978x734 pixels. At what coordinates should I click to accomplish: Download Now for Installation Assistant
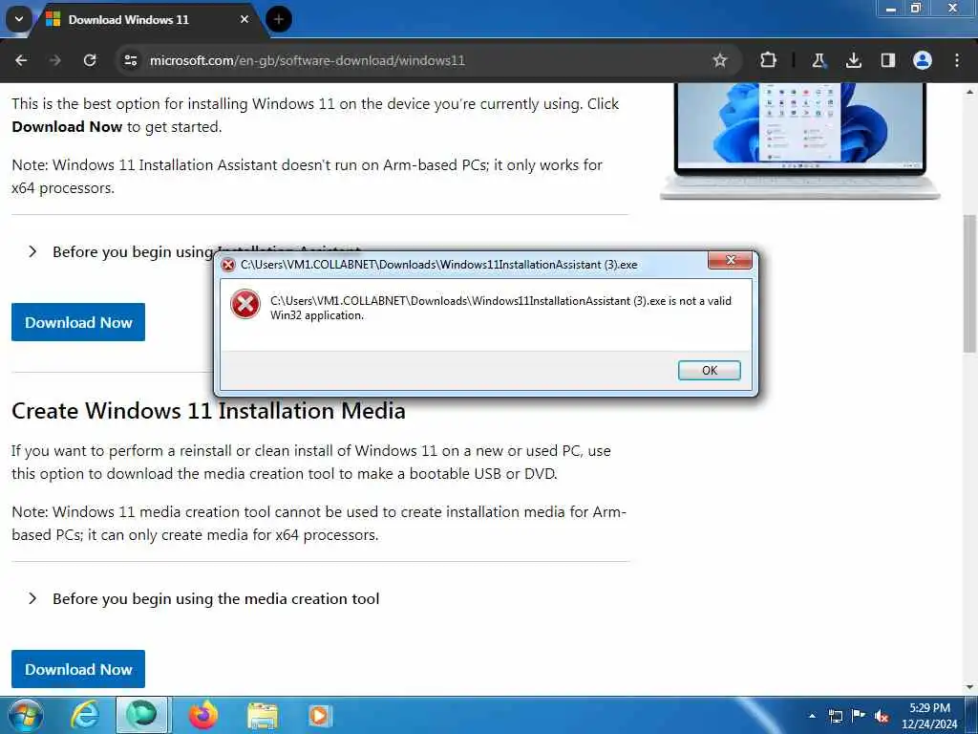click(x=78, y=322)
